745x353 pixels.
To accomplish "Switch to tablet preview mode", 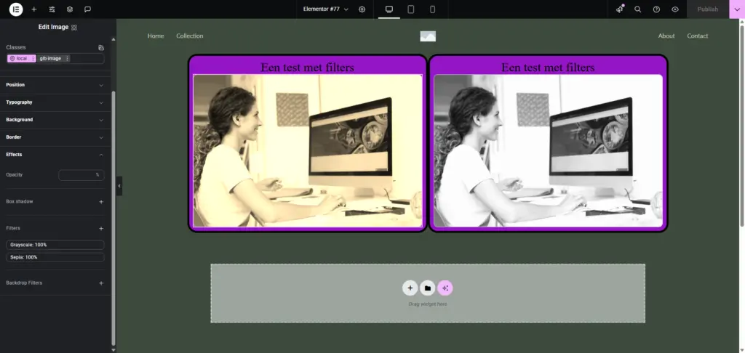I will (411, 9).
